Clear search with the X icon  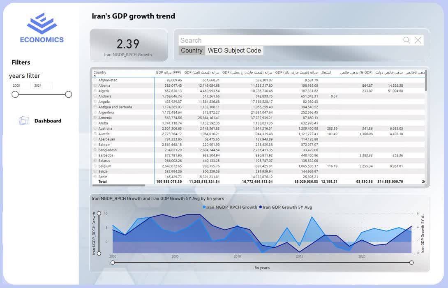[x=418, y=40]
